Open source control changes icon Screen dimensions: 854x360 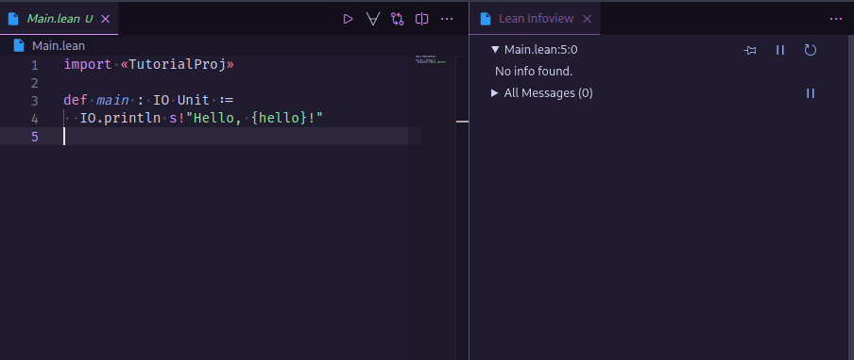click(x=397, y=19)
